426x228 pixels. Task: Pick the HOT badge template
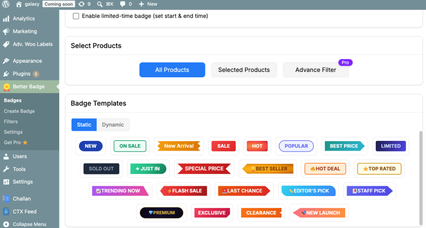(257, 146)
